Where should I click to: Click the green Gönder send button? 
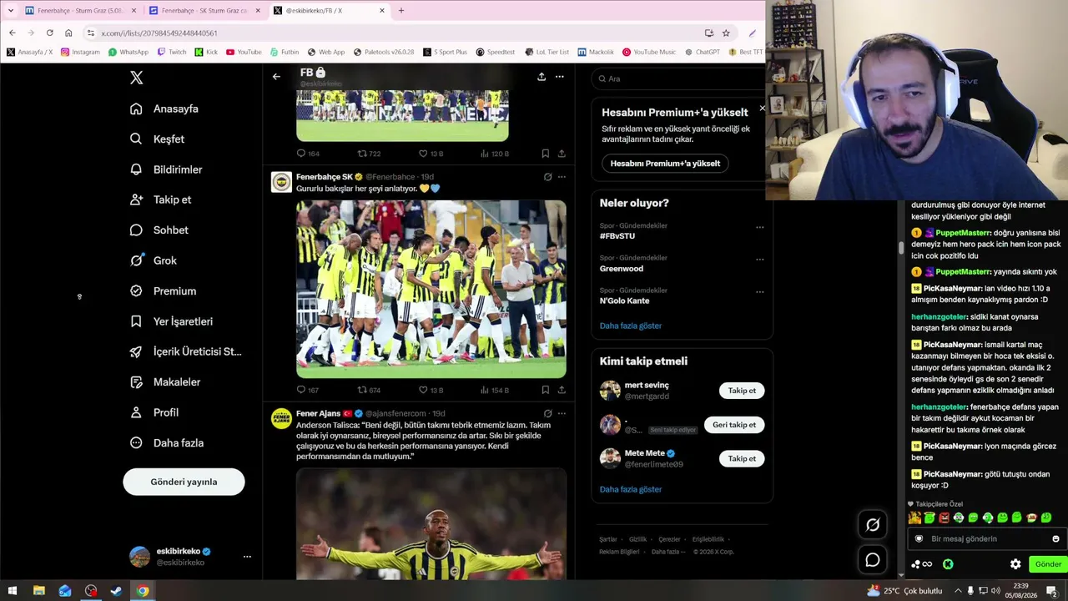[x=1048, y=564]
